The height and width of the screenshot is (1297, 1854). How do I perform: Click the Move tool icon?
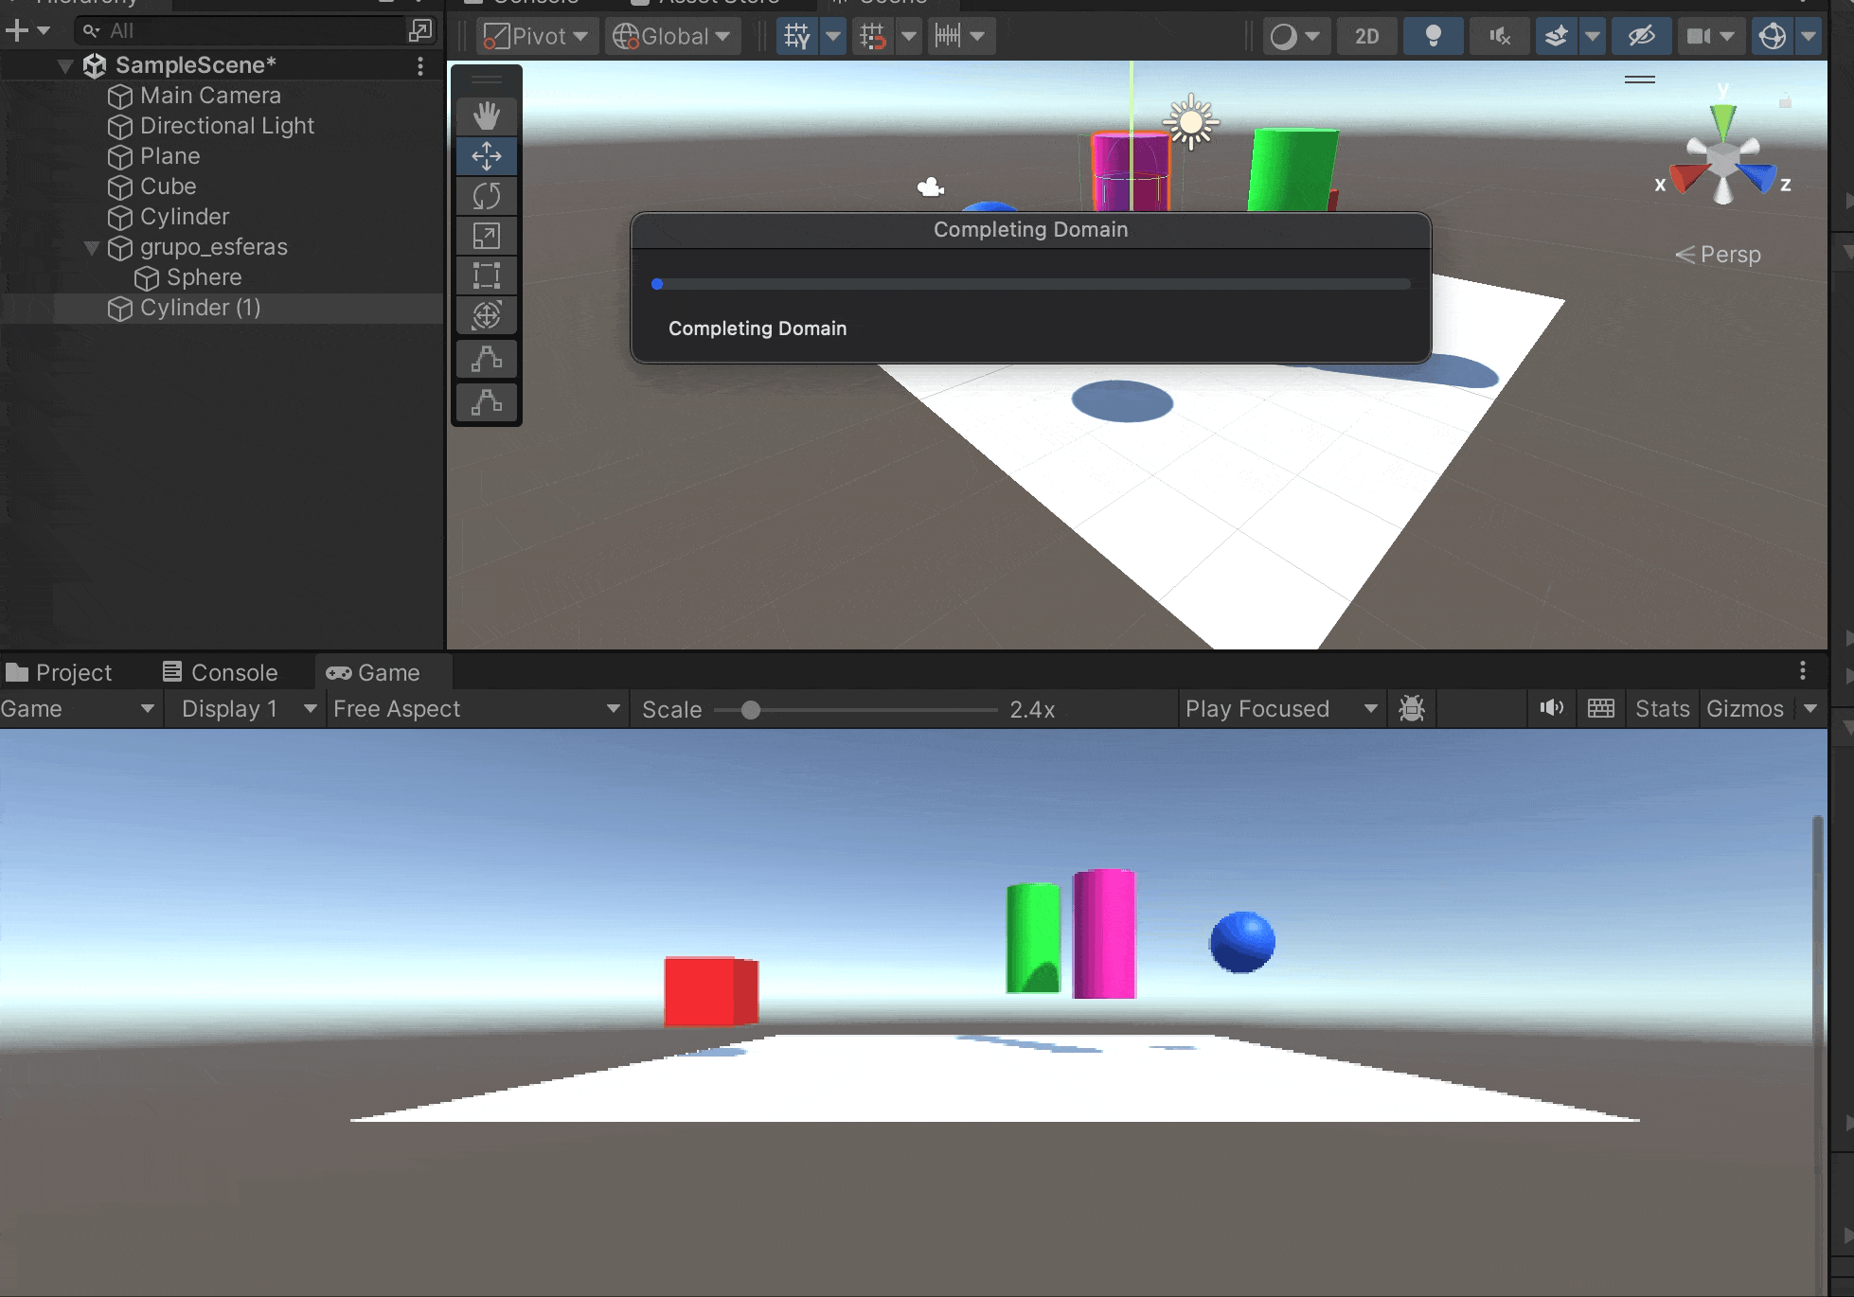coord(487,156)
